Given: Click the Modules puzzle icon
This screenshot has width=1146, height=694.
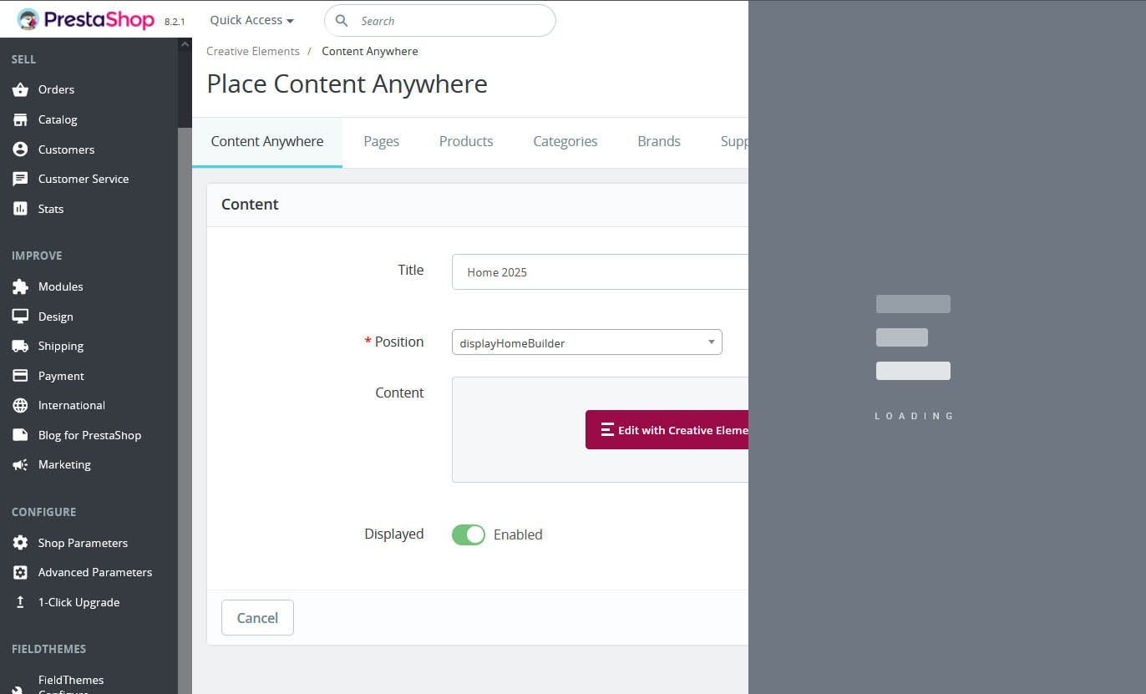Looking at the screenshot, I should [x=20, y=286].
